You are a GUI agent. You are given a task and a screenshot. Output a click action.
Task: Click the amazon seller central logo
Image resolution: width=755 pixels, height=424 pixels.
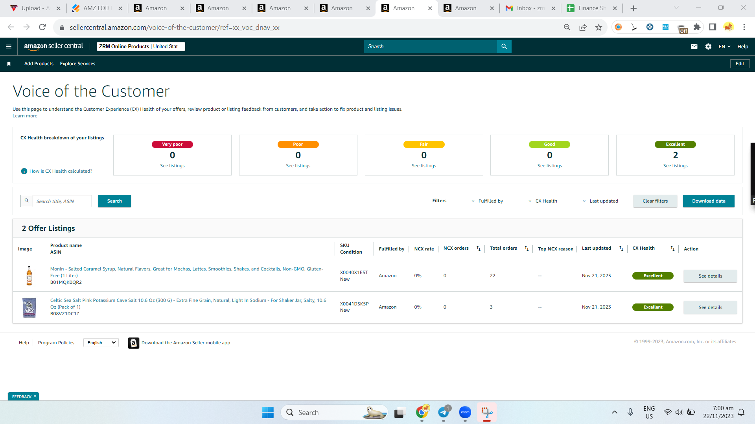tap(53, 46)
